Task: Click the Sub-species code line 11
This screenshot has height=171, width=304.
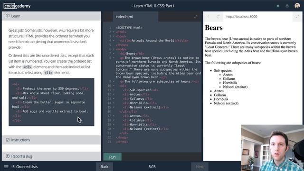Action: (x=141, y=90)
